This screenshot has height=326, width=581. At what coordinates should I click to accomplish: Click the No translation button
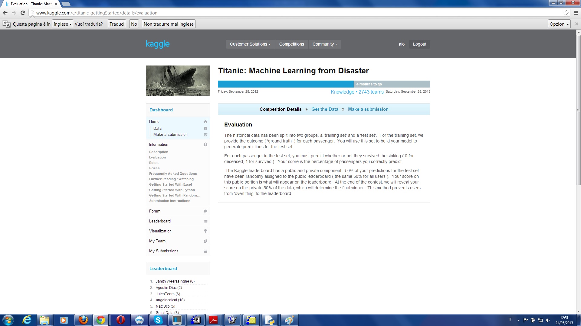134,24
